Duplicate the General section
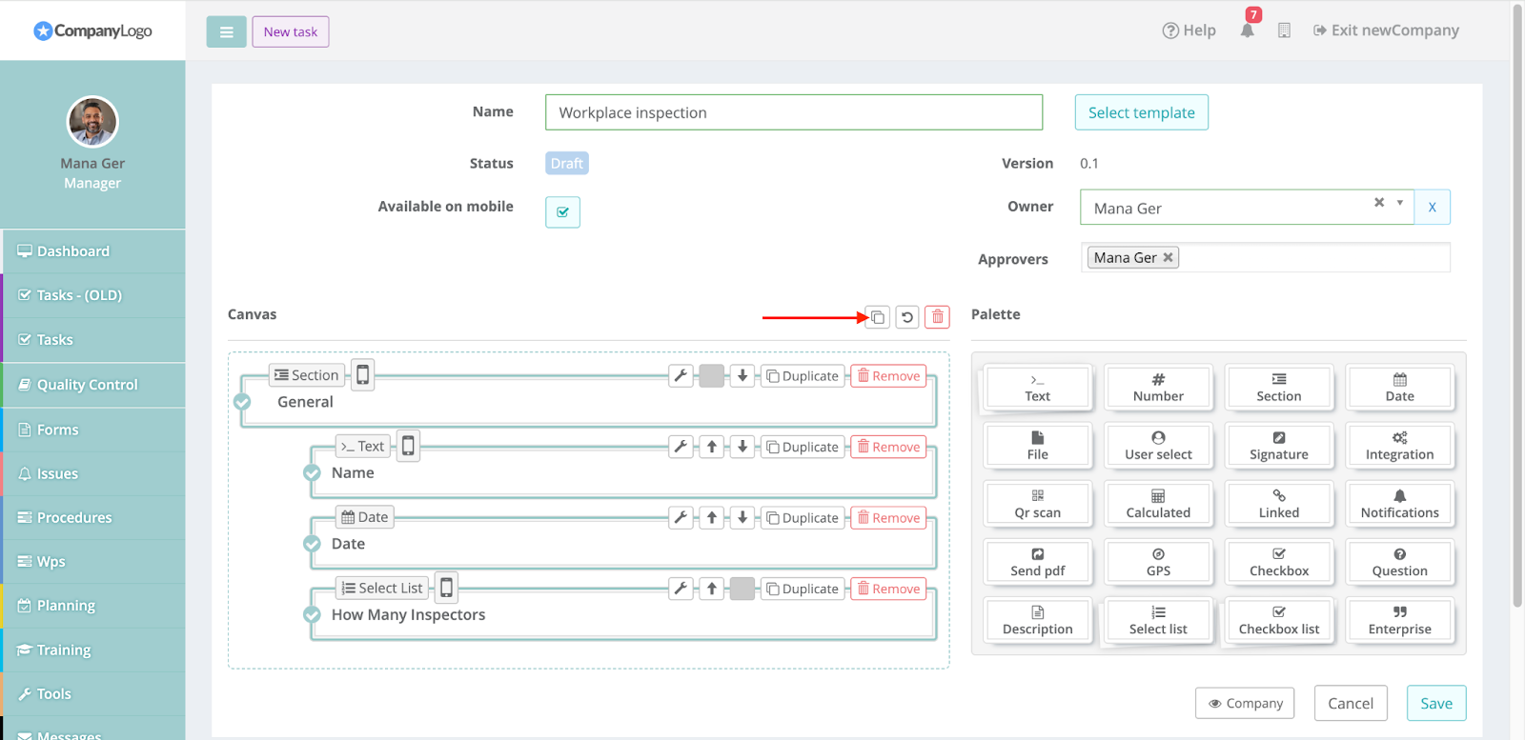 (x=803, y=375)
